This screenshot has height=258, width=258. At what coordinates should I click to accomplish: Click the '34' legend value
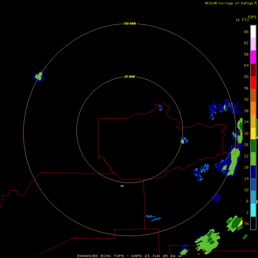pyautogui.click(x=246, y=122)
